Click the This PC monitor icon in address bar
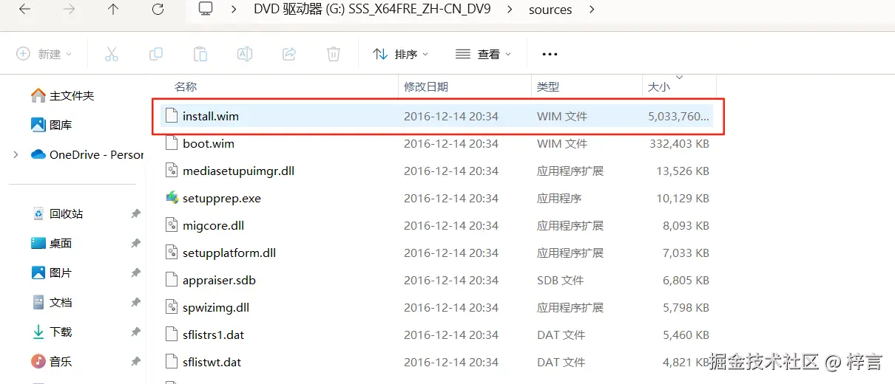Image resolution: width=895 pixels, height=384 pixels. [x=206, y=9]
